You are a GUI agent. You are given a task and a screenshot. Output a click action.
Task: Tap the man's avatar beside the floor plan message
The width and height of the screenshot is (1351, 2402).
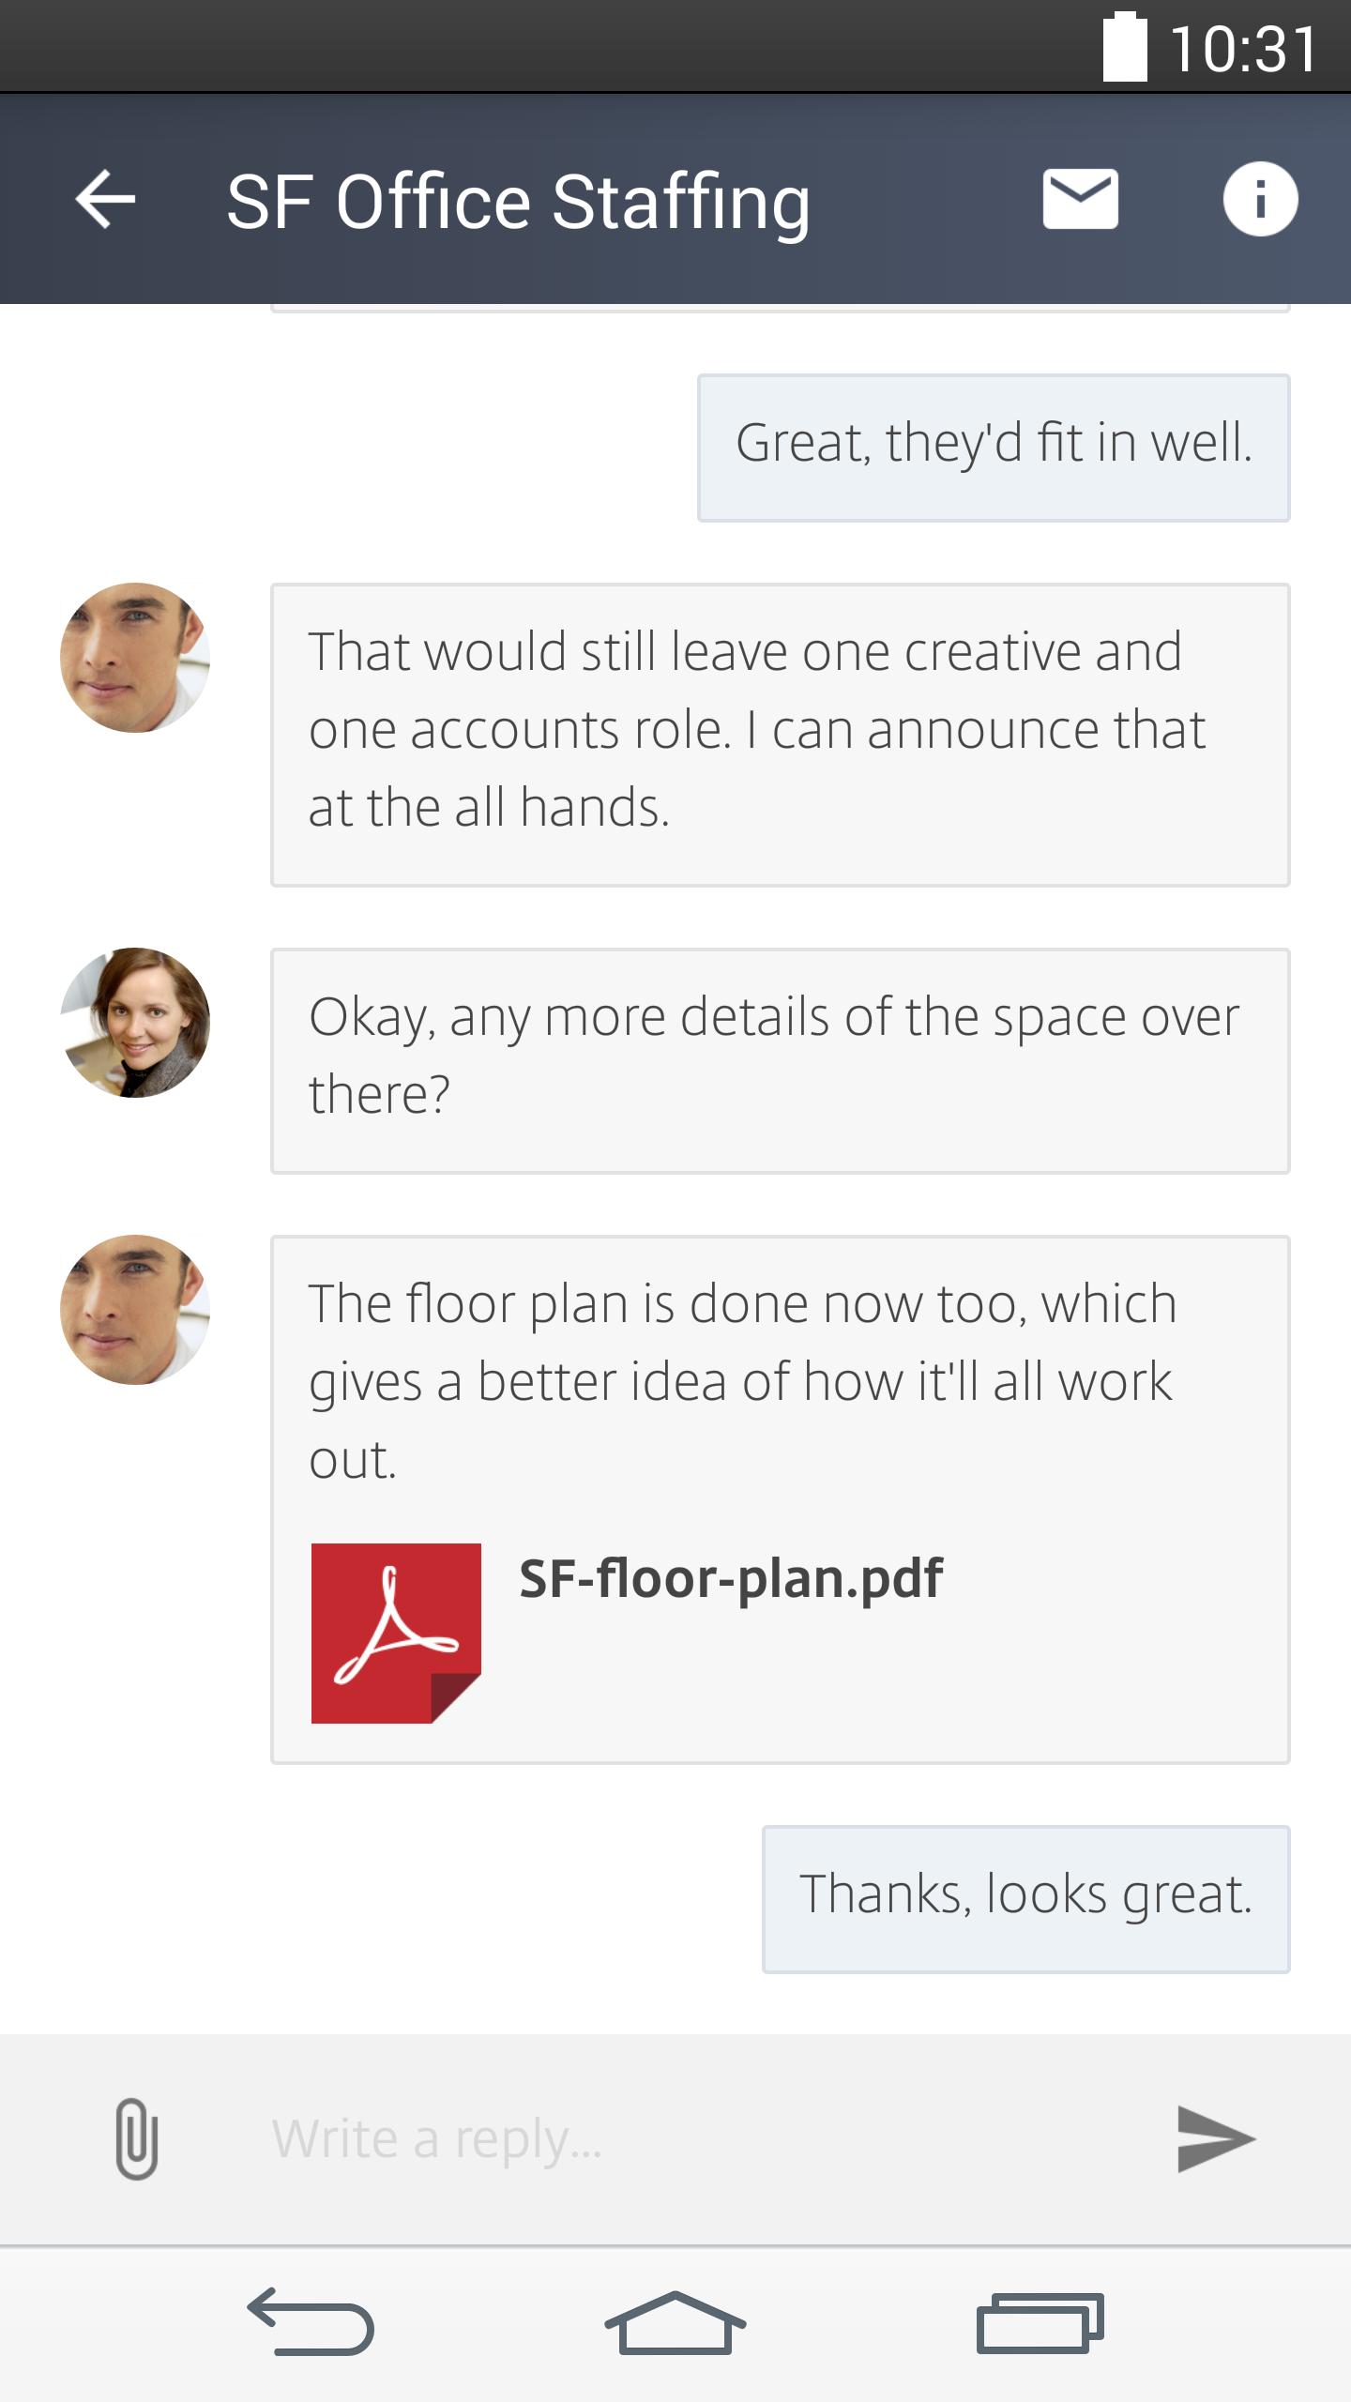pos(135,1310)
